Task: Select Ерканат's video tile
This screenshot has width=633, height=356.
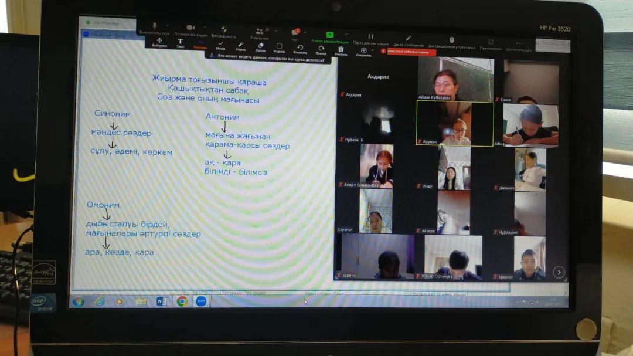Action: [529, 259]
